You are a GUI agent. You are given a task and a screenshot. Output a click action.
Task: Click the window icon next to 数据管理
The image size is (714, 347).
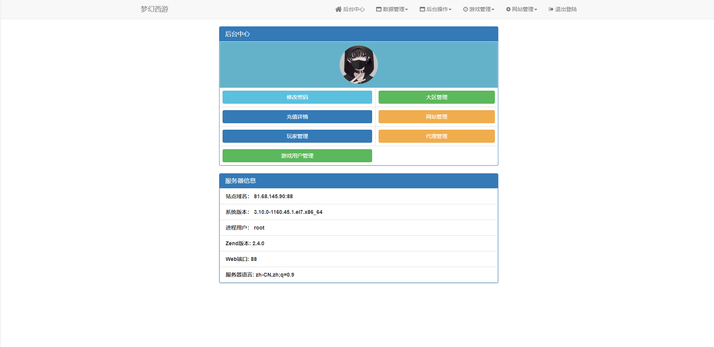coord(379,9)
